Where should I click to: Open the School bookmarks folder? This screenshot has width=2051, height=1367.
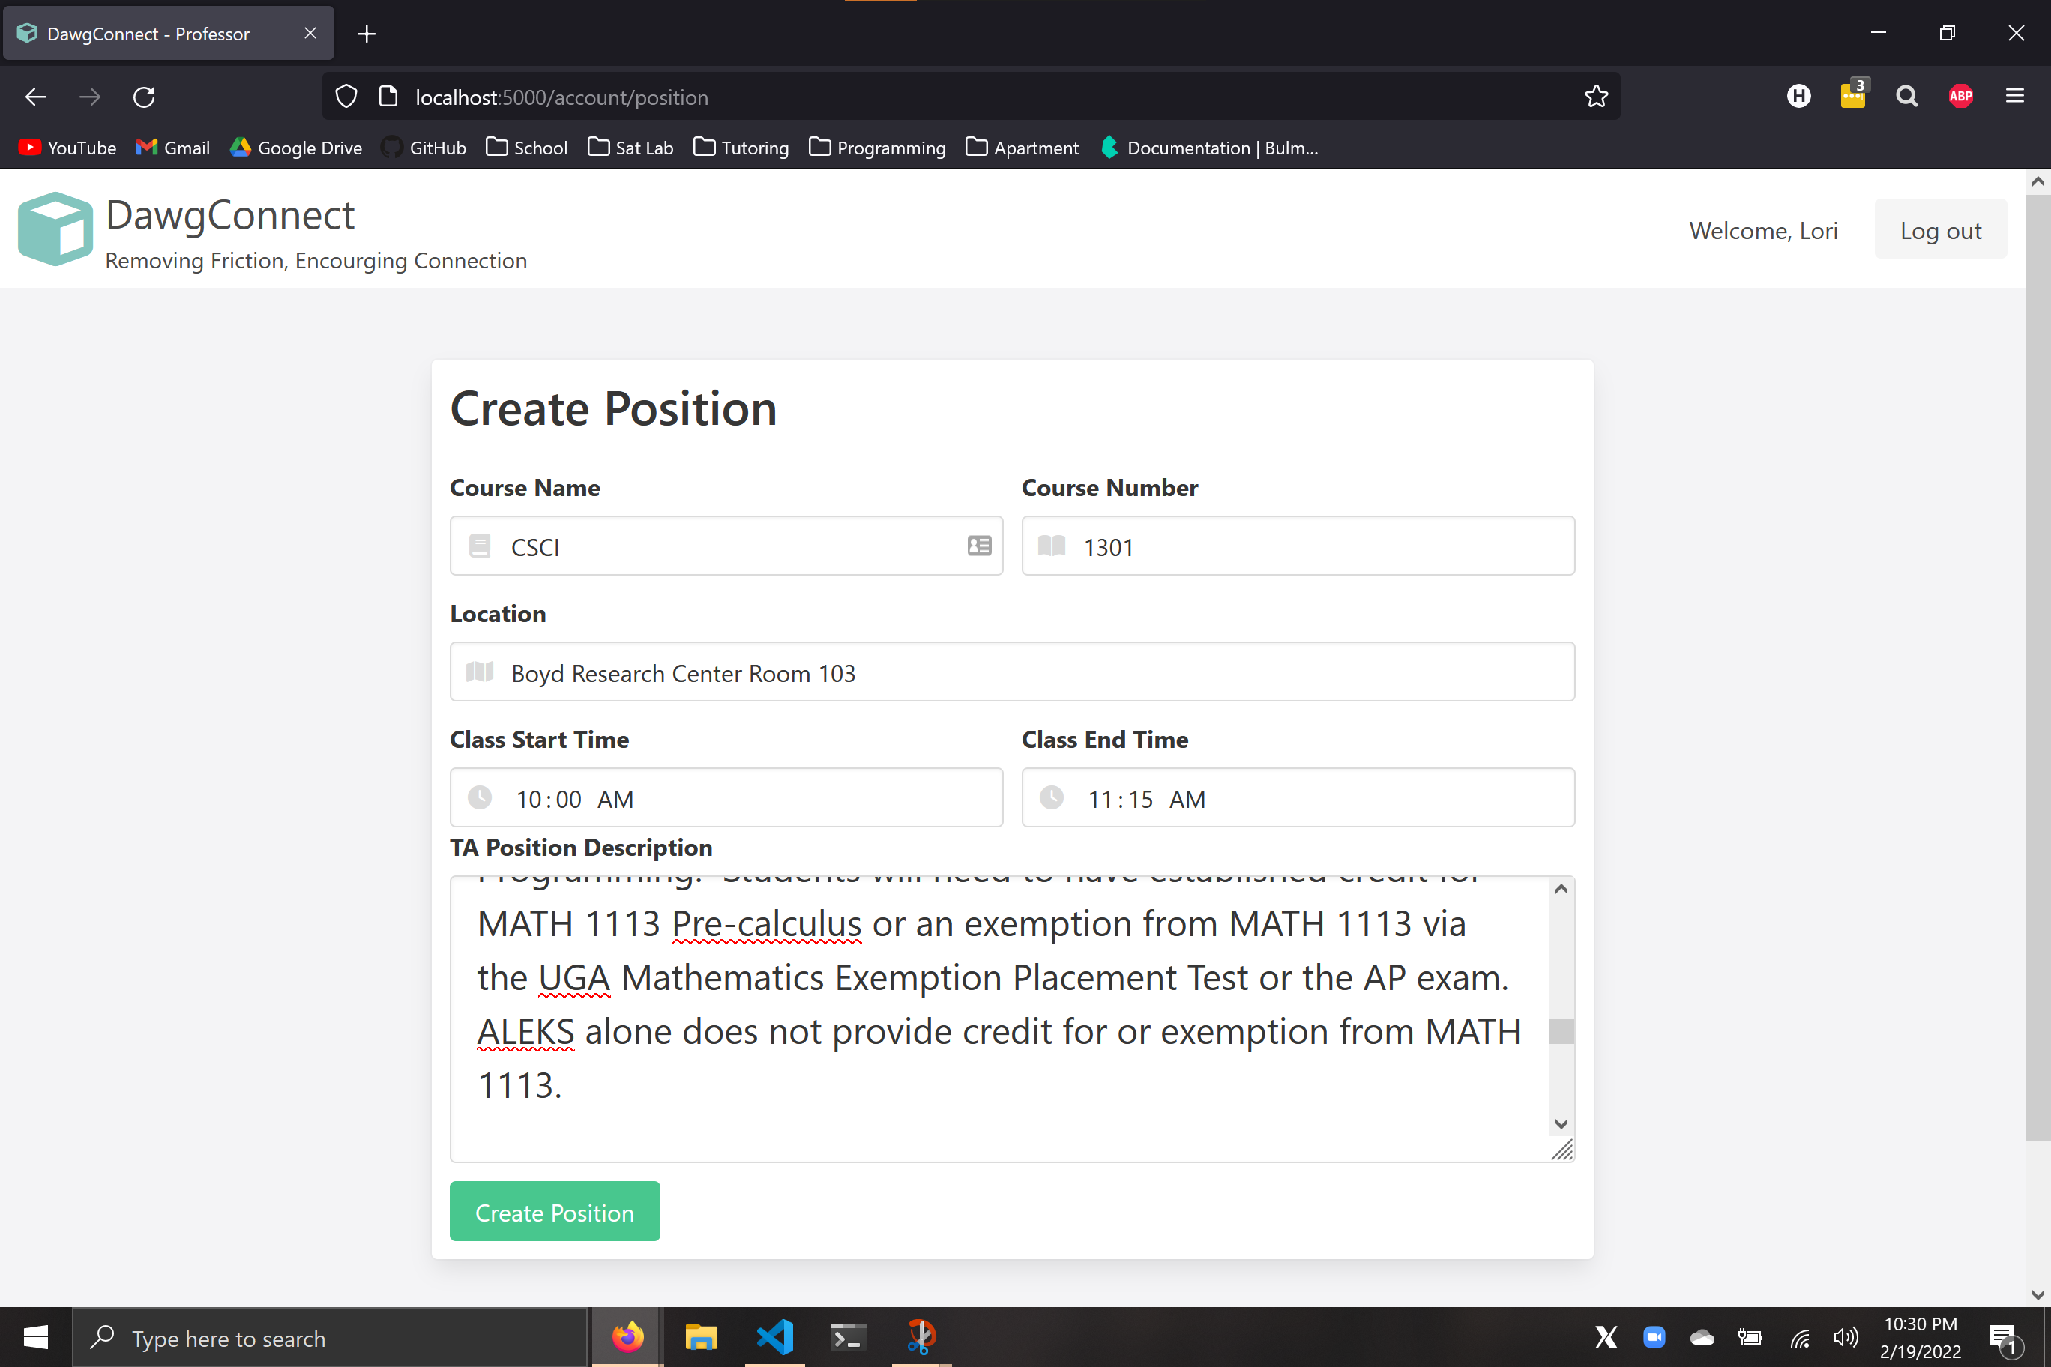[x=527, y=148]
